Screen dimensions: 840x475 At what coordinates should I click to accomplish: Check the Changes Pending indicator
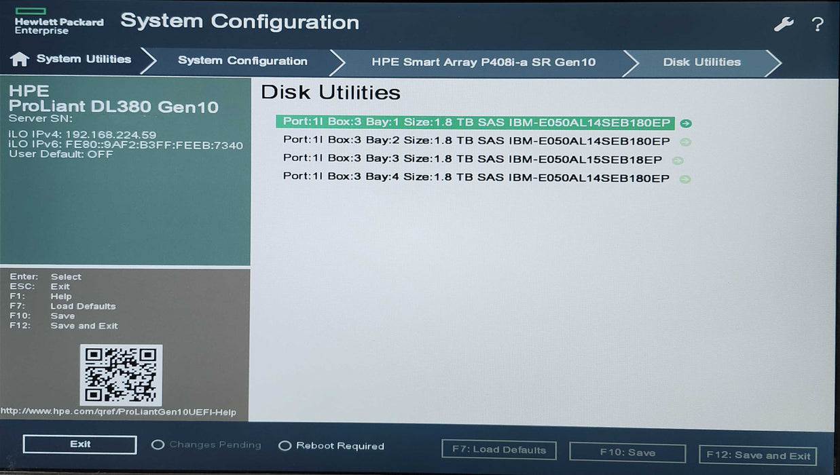click(159, 444)
